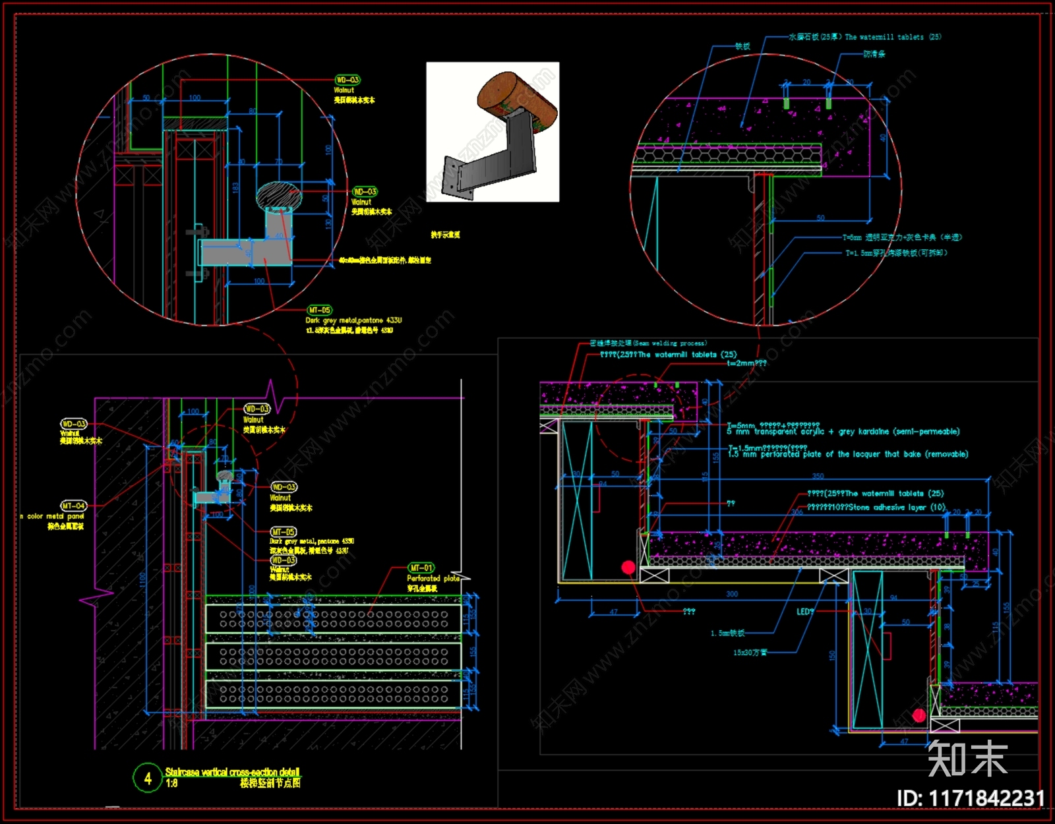The height and width of the screenshot is (824, 1055).
Task: Select the 'color metal panel' annotation
Action: (55, 516)
